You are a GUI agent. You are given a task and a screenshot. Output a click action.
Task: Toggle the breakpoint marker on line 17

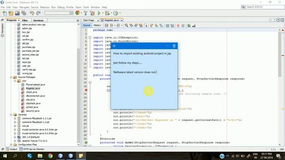pos(86,90)
